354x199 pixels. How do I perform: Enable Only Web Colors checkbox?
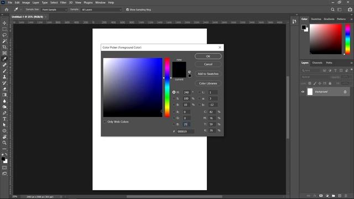[105, 122]
